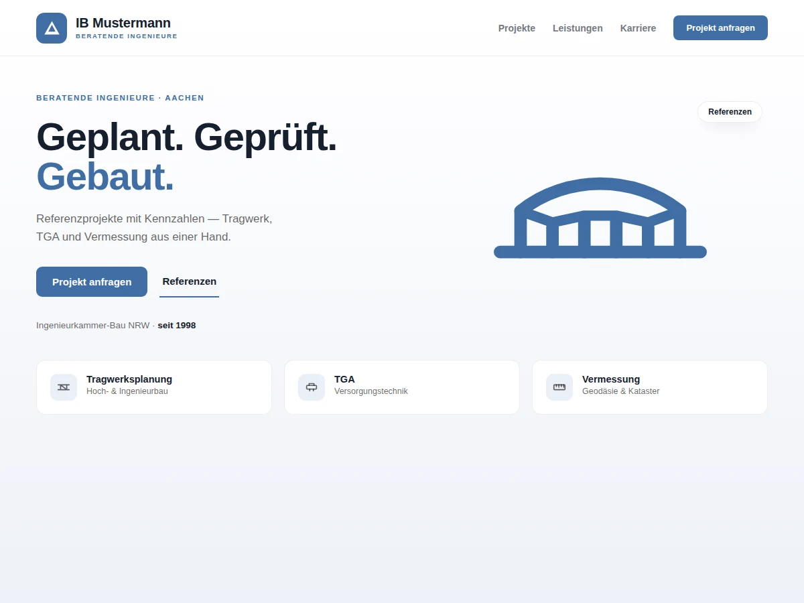Open the Projekte menu item

[x=517, y=28]
